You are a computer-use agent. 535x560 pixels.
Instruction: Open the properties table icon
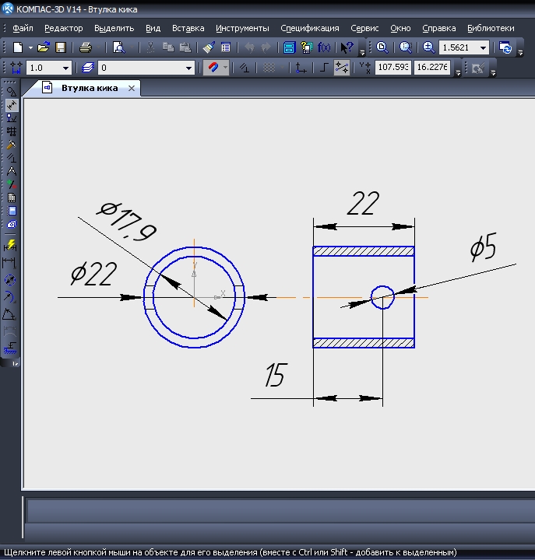pos(226,47)
